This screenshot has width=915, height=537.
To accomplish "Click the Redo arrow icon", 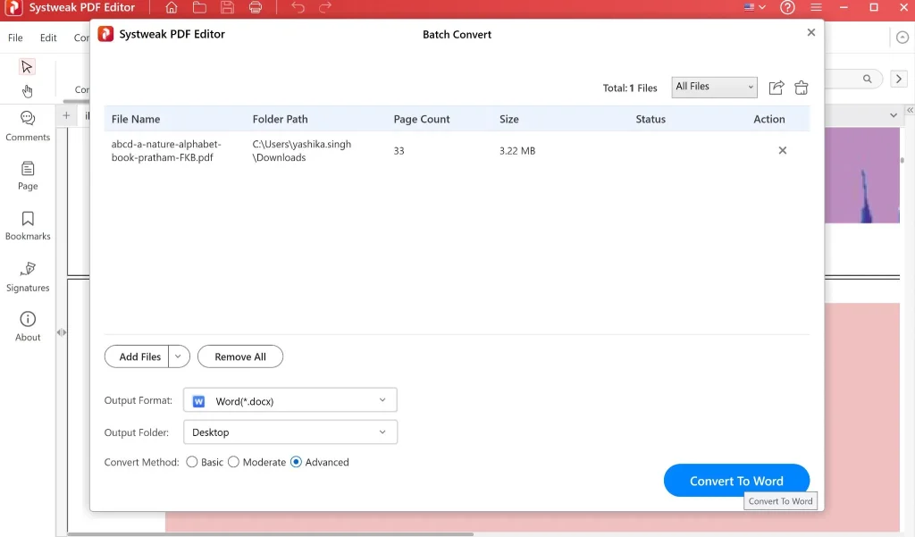I will 325,7.
